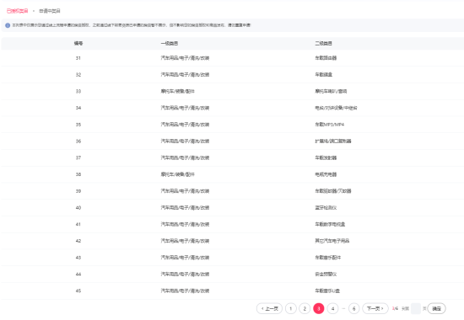
Task: Click the highlighted page 3 button
Action: click(319, 308)
